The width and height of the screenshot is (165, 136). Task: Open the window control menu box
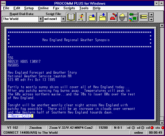[x=3, y=3]
